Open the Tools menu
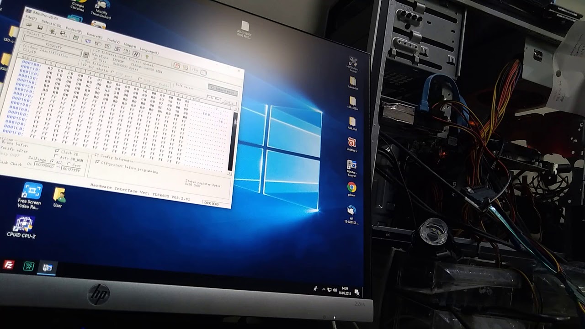 (112, 41)
